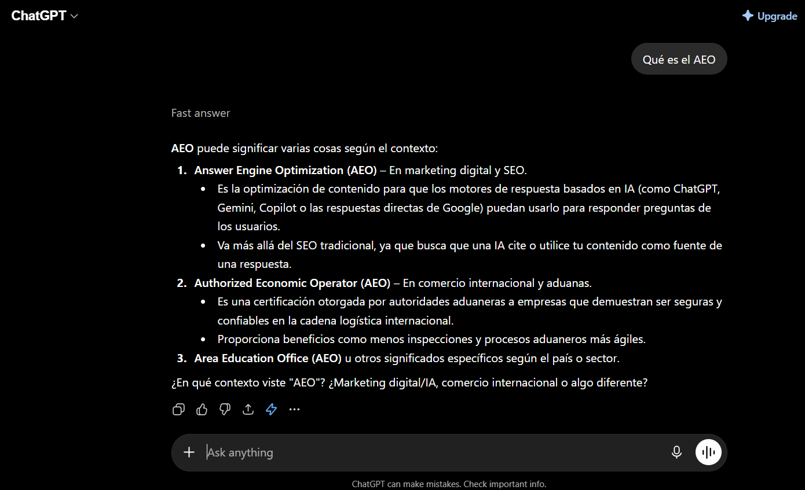Click the sparkle icon beside Upgrade

click(x=748, y=16)
